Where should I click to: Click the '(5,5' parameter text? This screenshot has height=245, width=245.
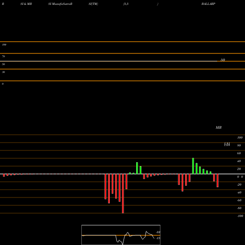[x=126, y=4]
